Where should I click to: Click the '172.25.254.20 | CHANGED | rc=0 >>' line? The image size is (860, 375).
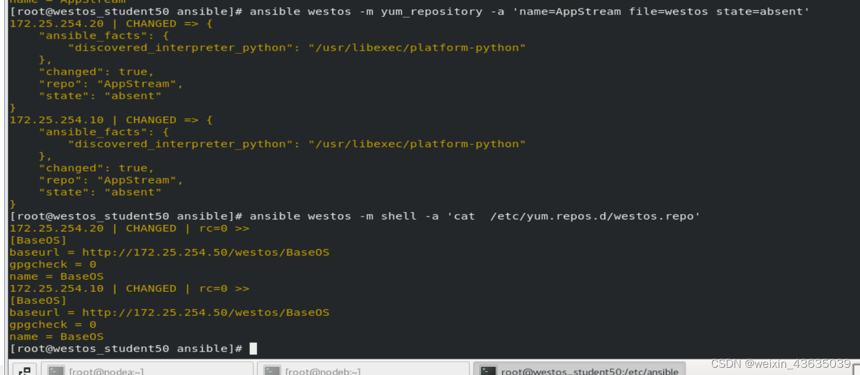[130, 228]
